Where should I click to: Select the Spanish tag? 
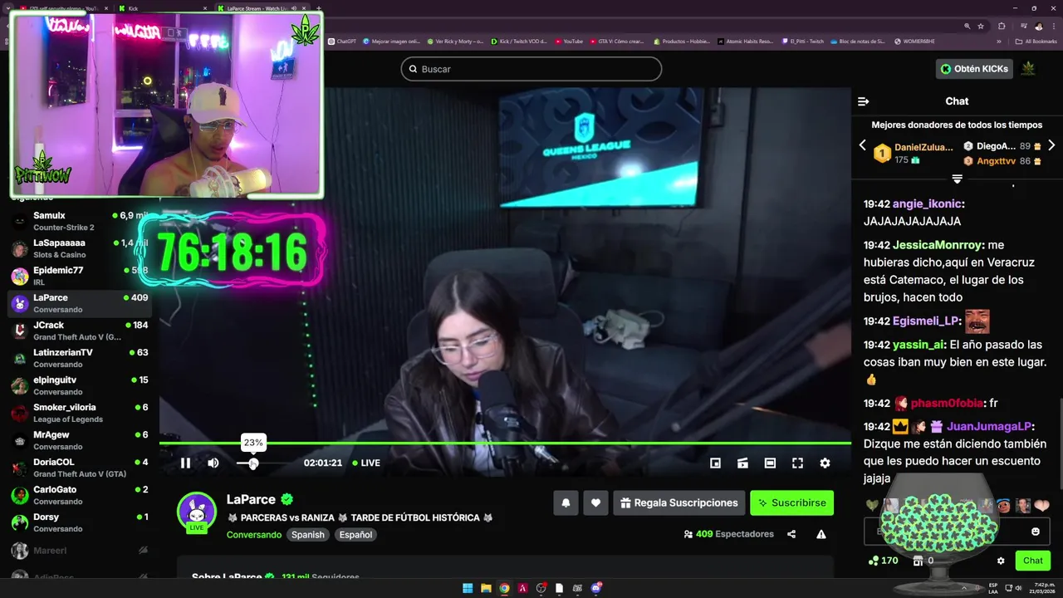(307, 535)
